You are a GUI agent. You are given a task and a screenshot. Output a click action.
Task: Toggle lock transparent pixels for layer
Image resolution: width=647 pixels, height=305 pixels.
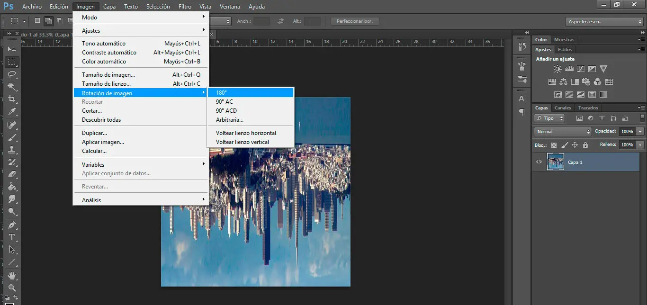click(554, 145)
